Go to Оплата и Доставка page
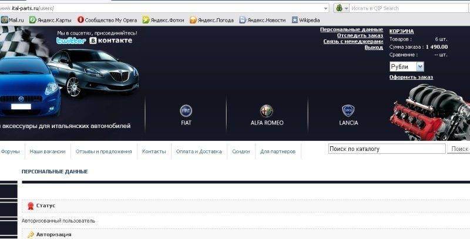The width and height of the screenshot is (470, 239). click(199, 152)
